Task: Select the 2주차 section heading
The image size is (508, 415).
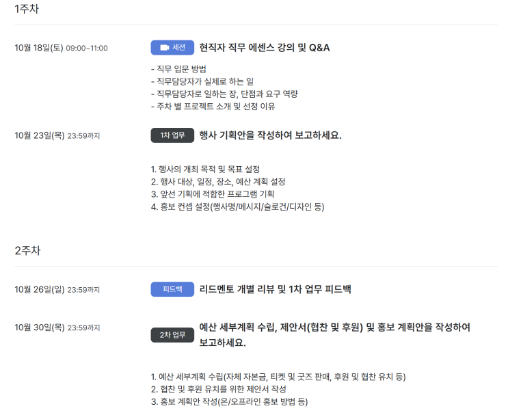Action: point(27,250)
